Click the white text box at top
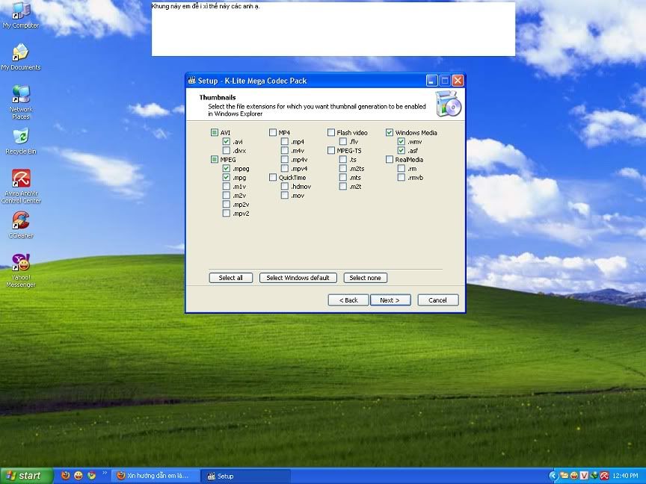This screenshot has height=484, width=646. click(x=333, y=29)
